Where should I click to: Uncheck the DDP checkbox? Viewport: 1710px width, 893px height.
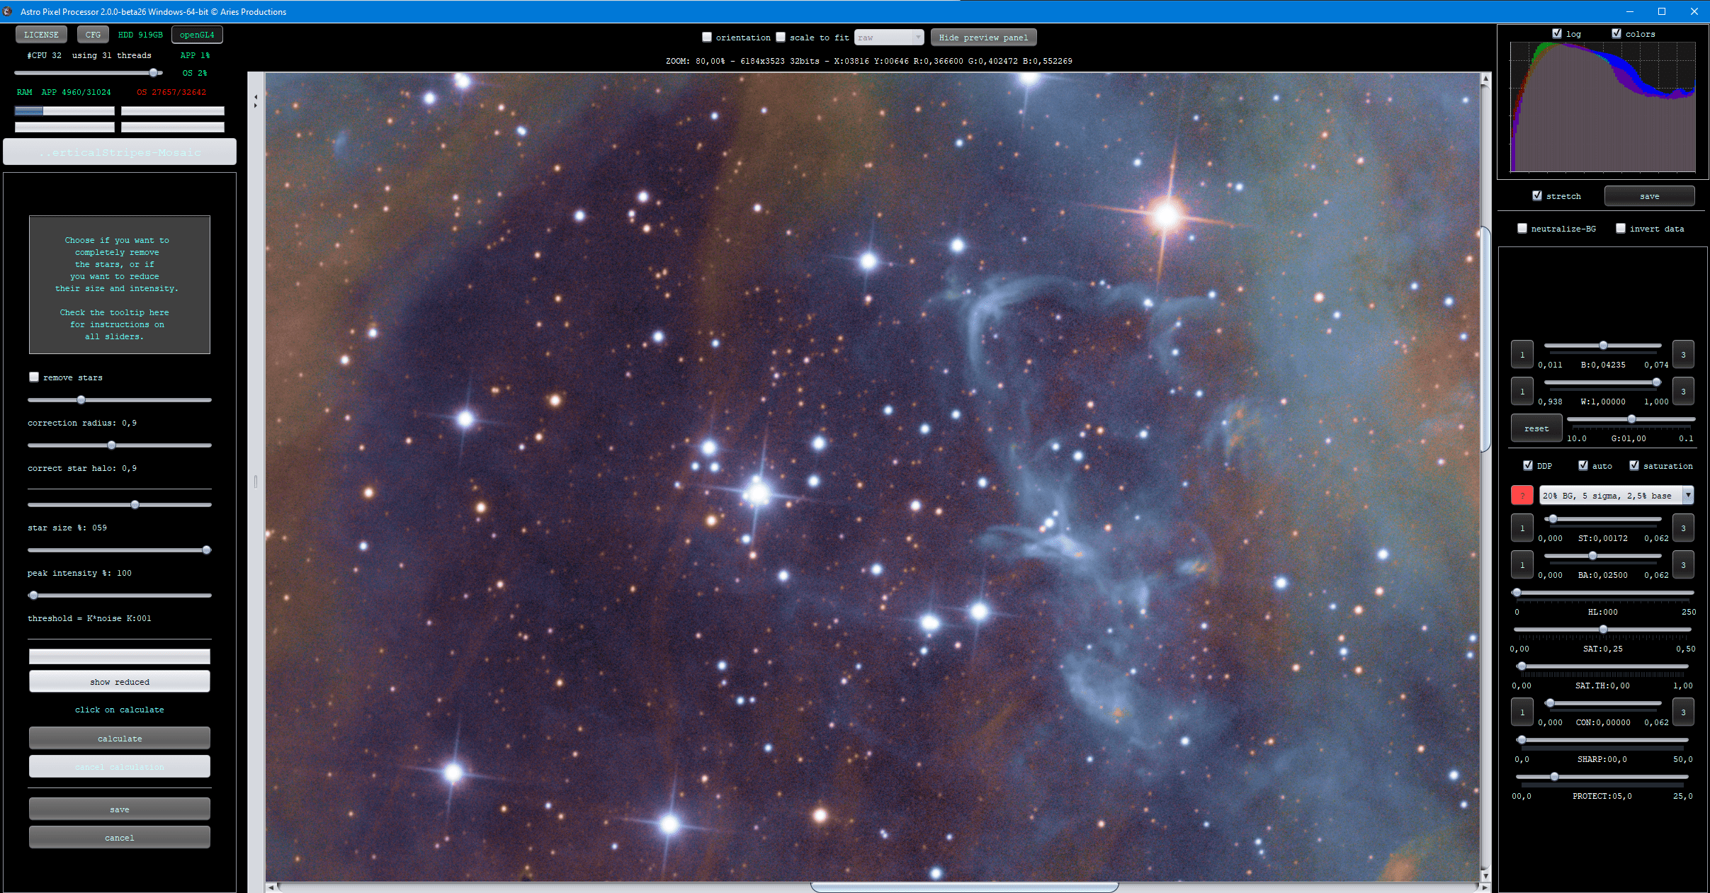[1527, 465]
